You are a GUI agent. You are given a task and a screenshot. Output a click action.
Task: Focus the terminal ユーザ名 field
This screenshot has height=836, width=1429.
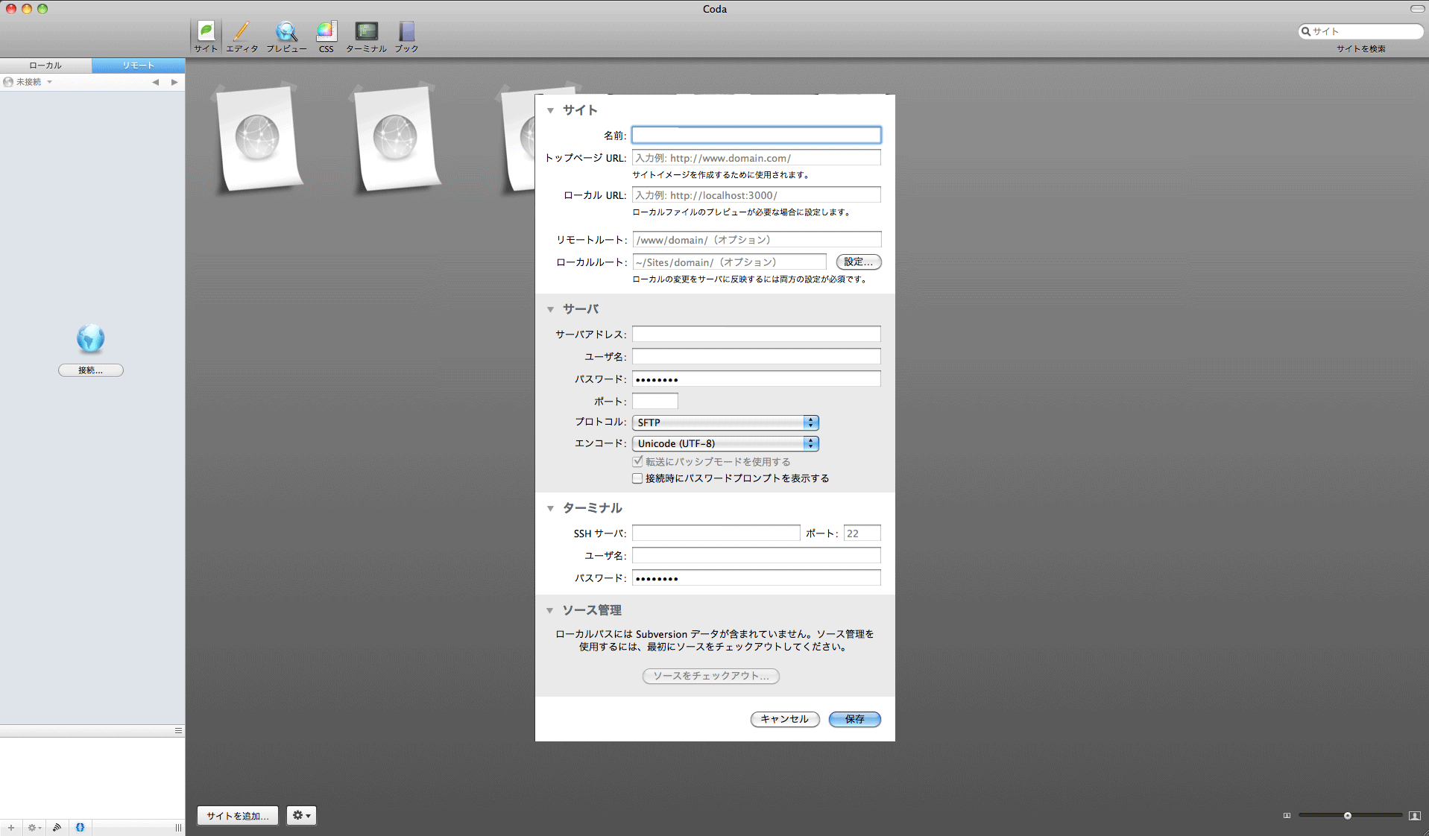[757, 555]
